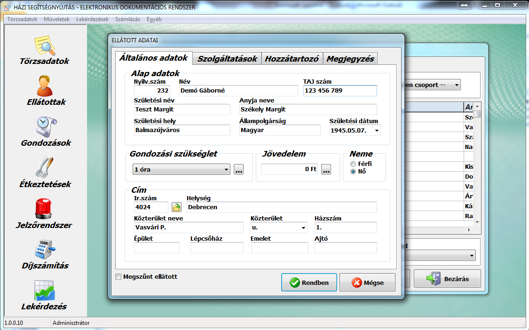This screenshot has width=529, height=330.
Task: Click the Rendben button
Action: tap(309, 283)
